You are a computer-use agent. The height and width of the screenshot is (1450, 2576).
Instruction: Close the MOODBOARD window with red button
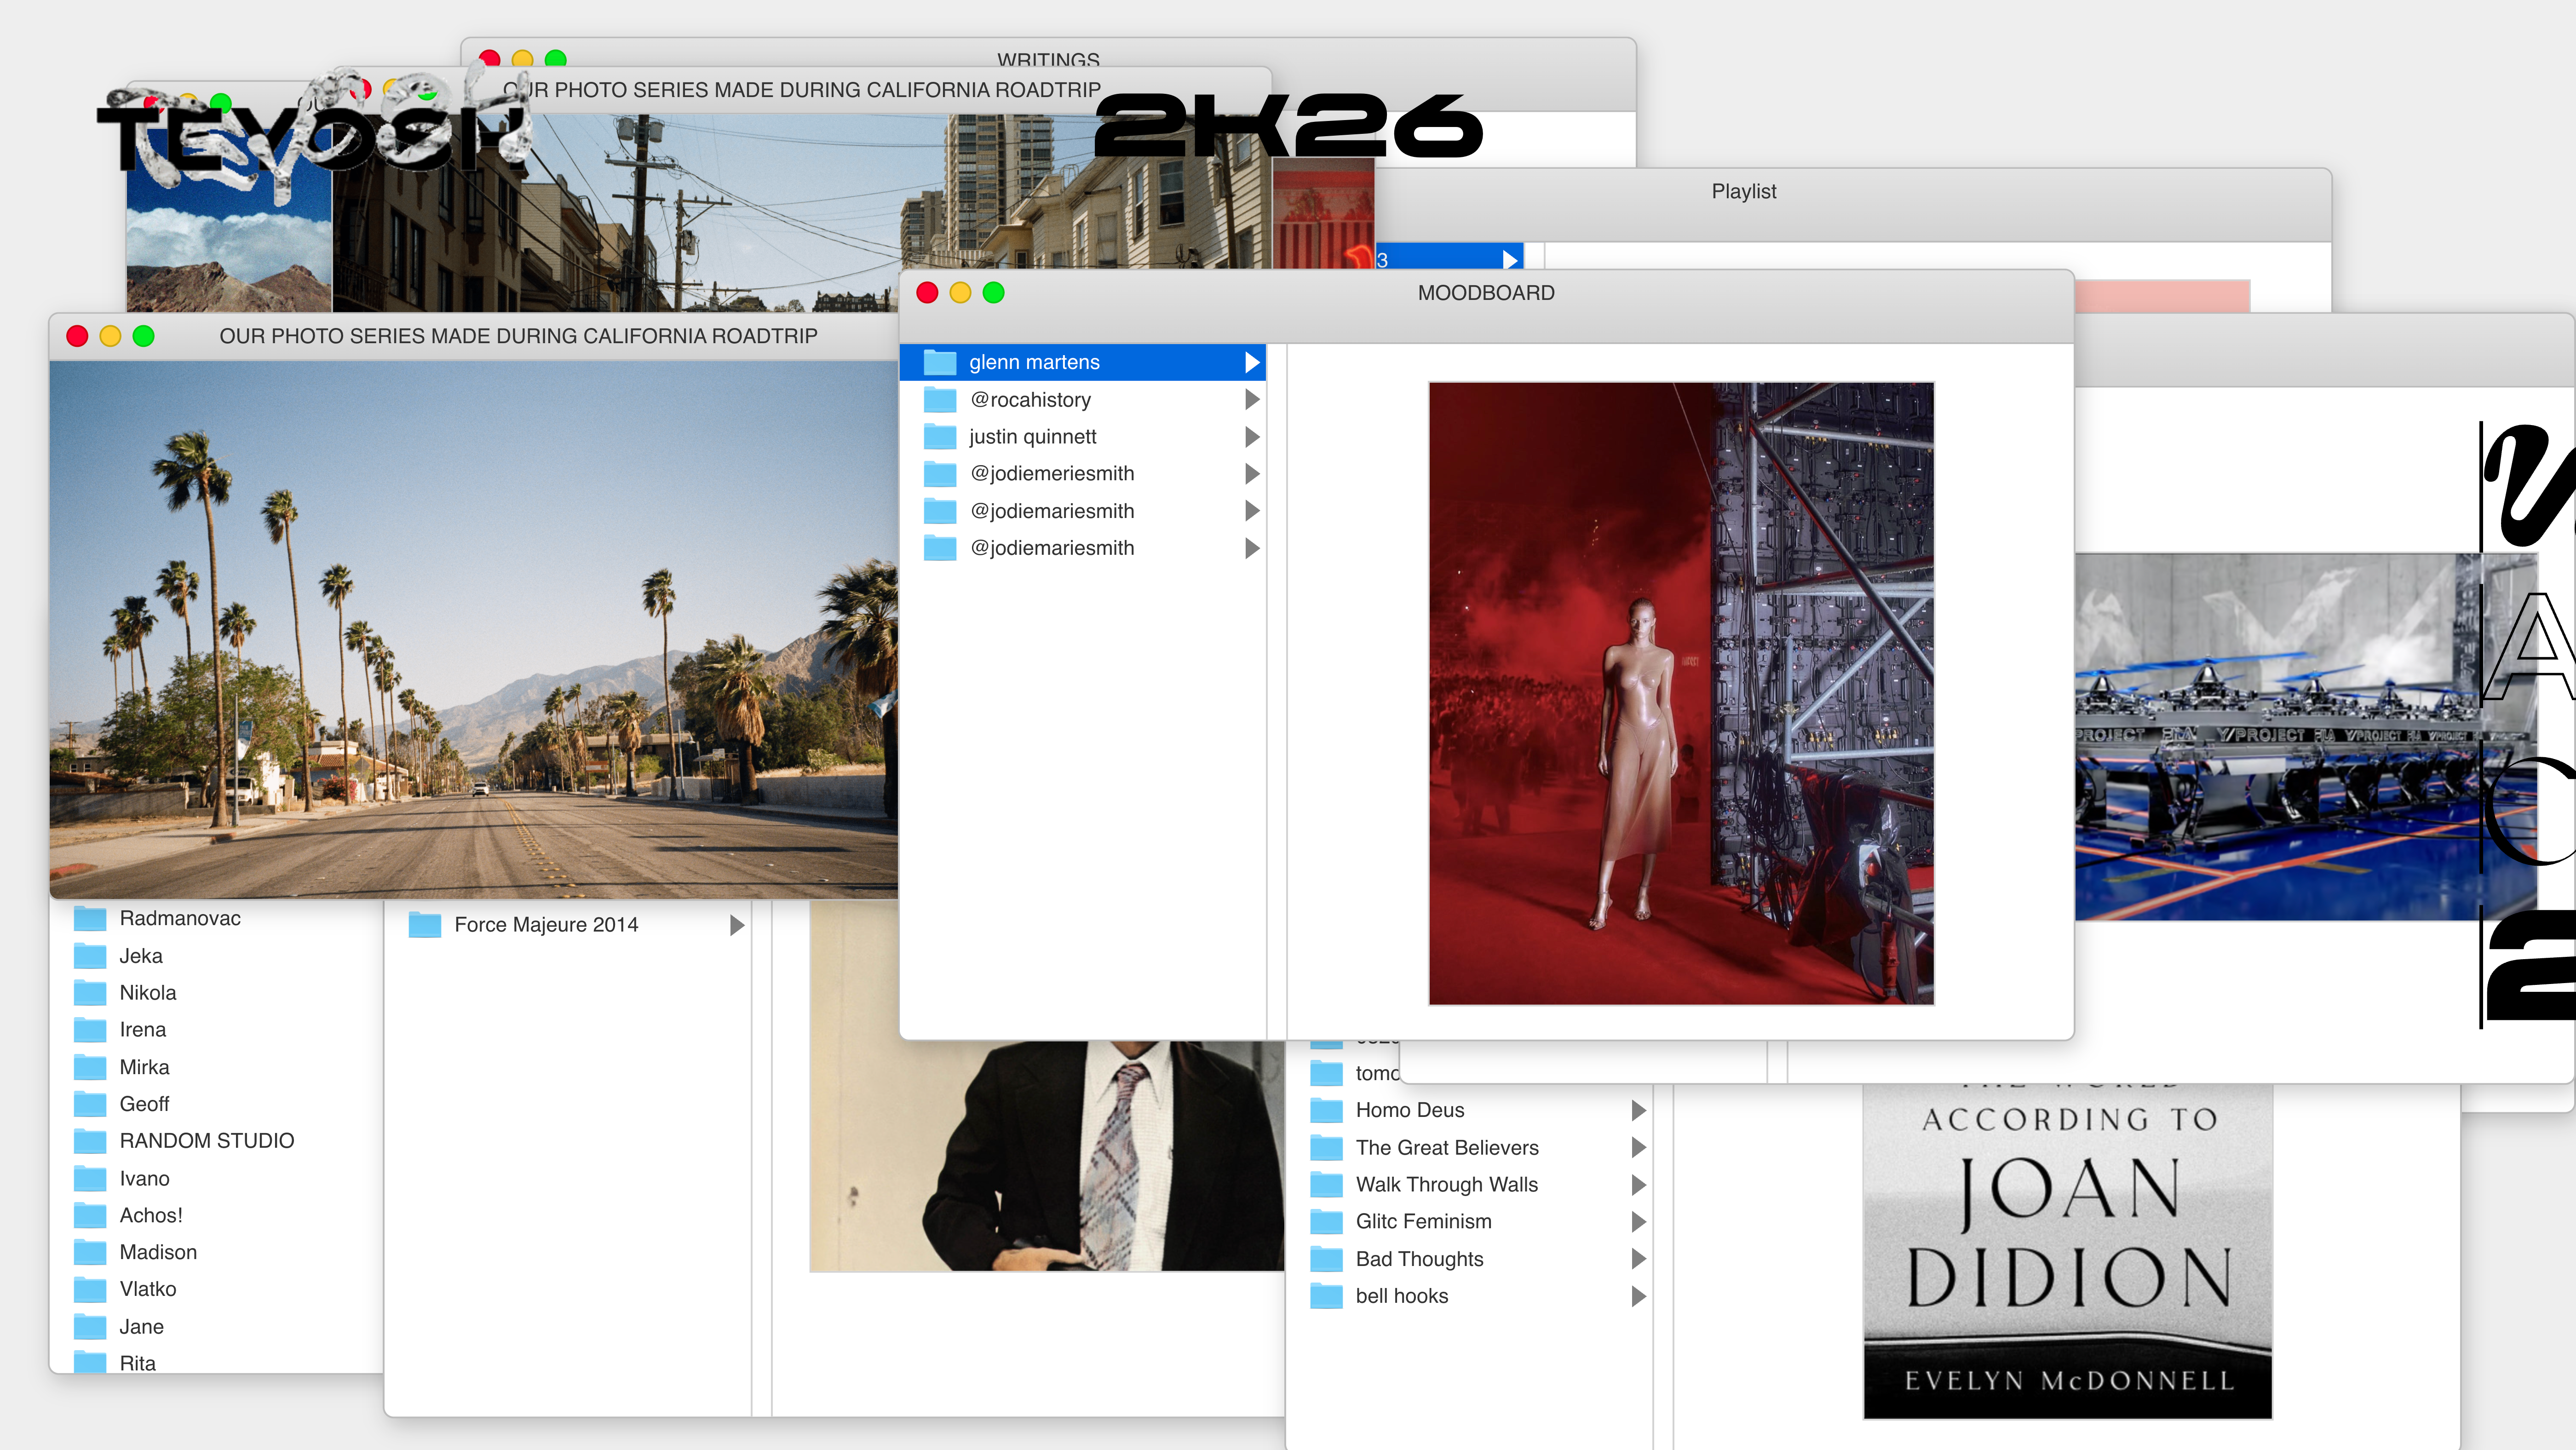click(x=927, y=292)
